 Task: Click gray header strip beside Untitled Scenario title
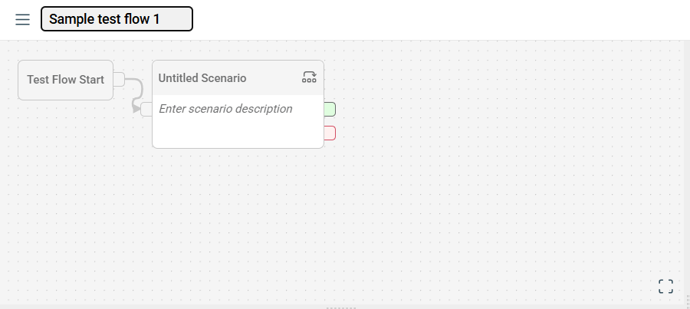(274, 78)
